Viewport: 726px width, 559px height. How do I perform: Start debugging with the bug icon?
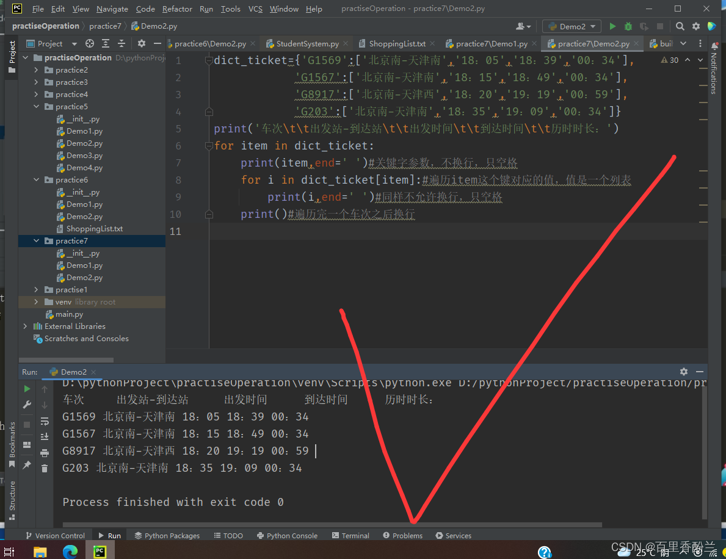point(628,26)
